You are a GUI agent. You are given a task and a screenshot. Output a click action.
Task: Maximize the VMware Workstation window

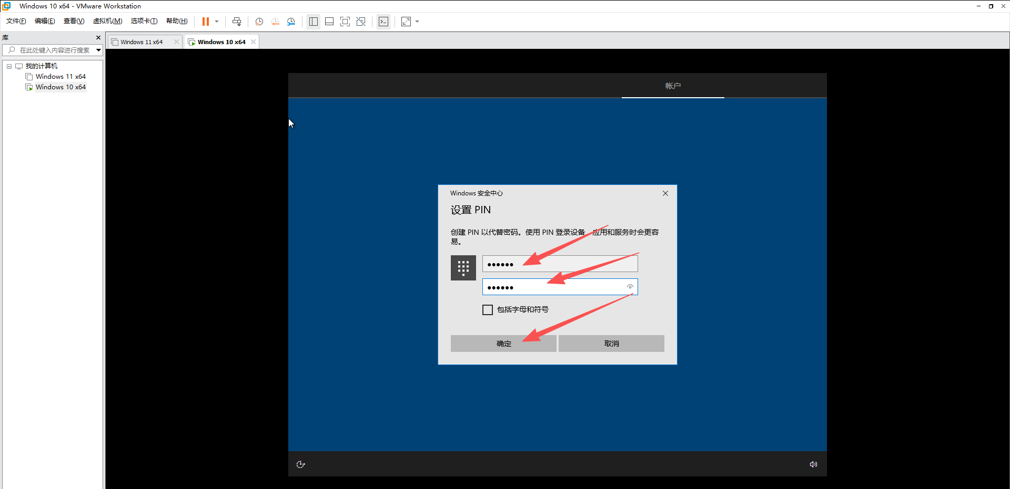991,6
